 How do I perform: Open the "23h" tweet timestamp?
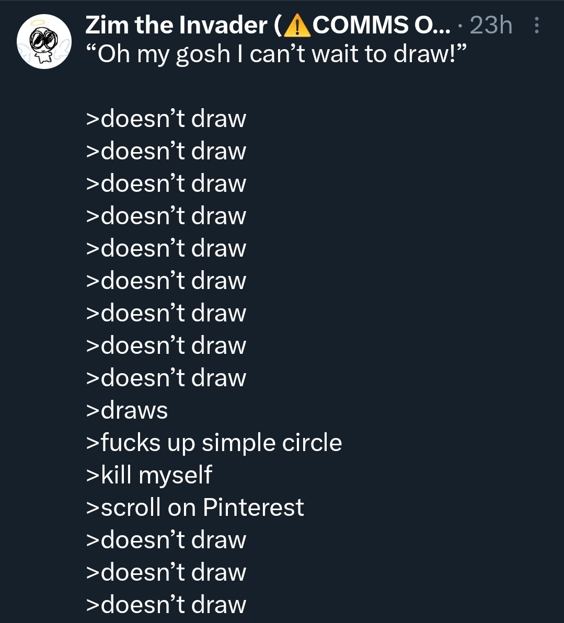491,25
